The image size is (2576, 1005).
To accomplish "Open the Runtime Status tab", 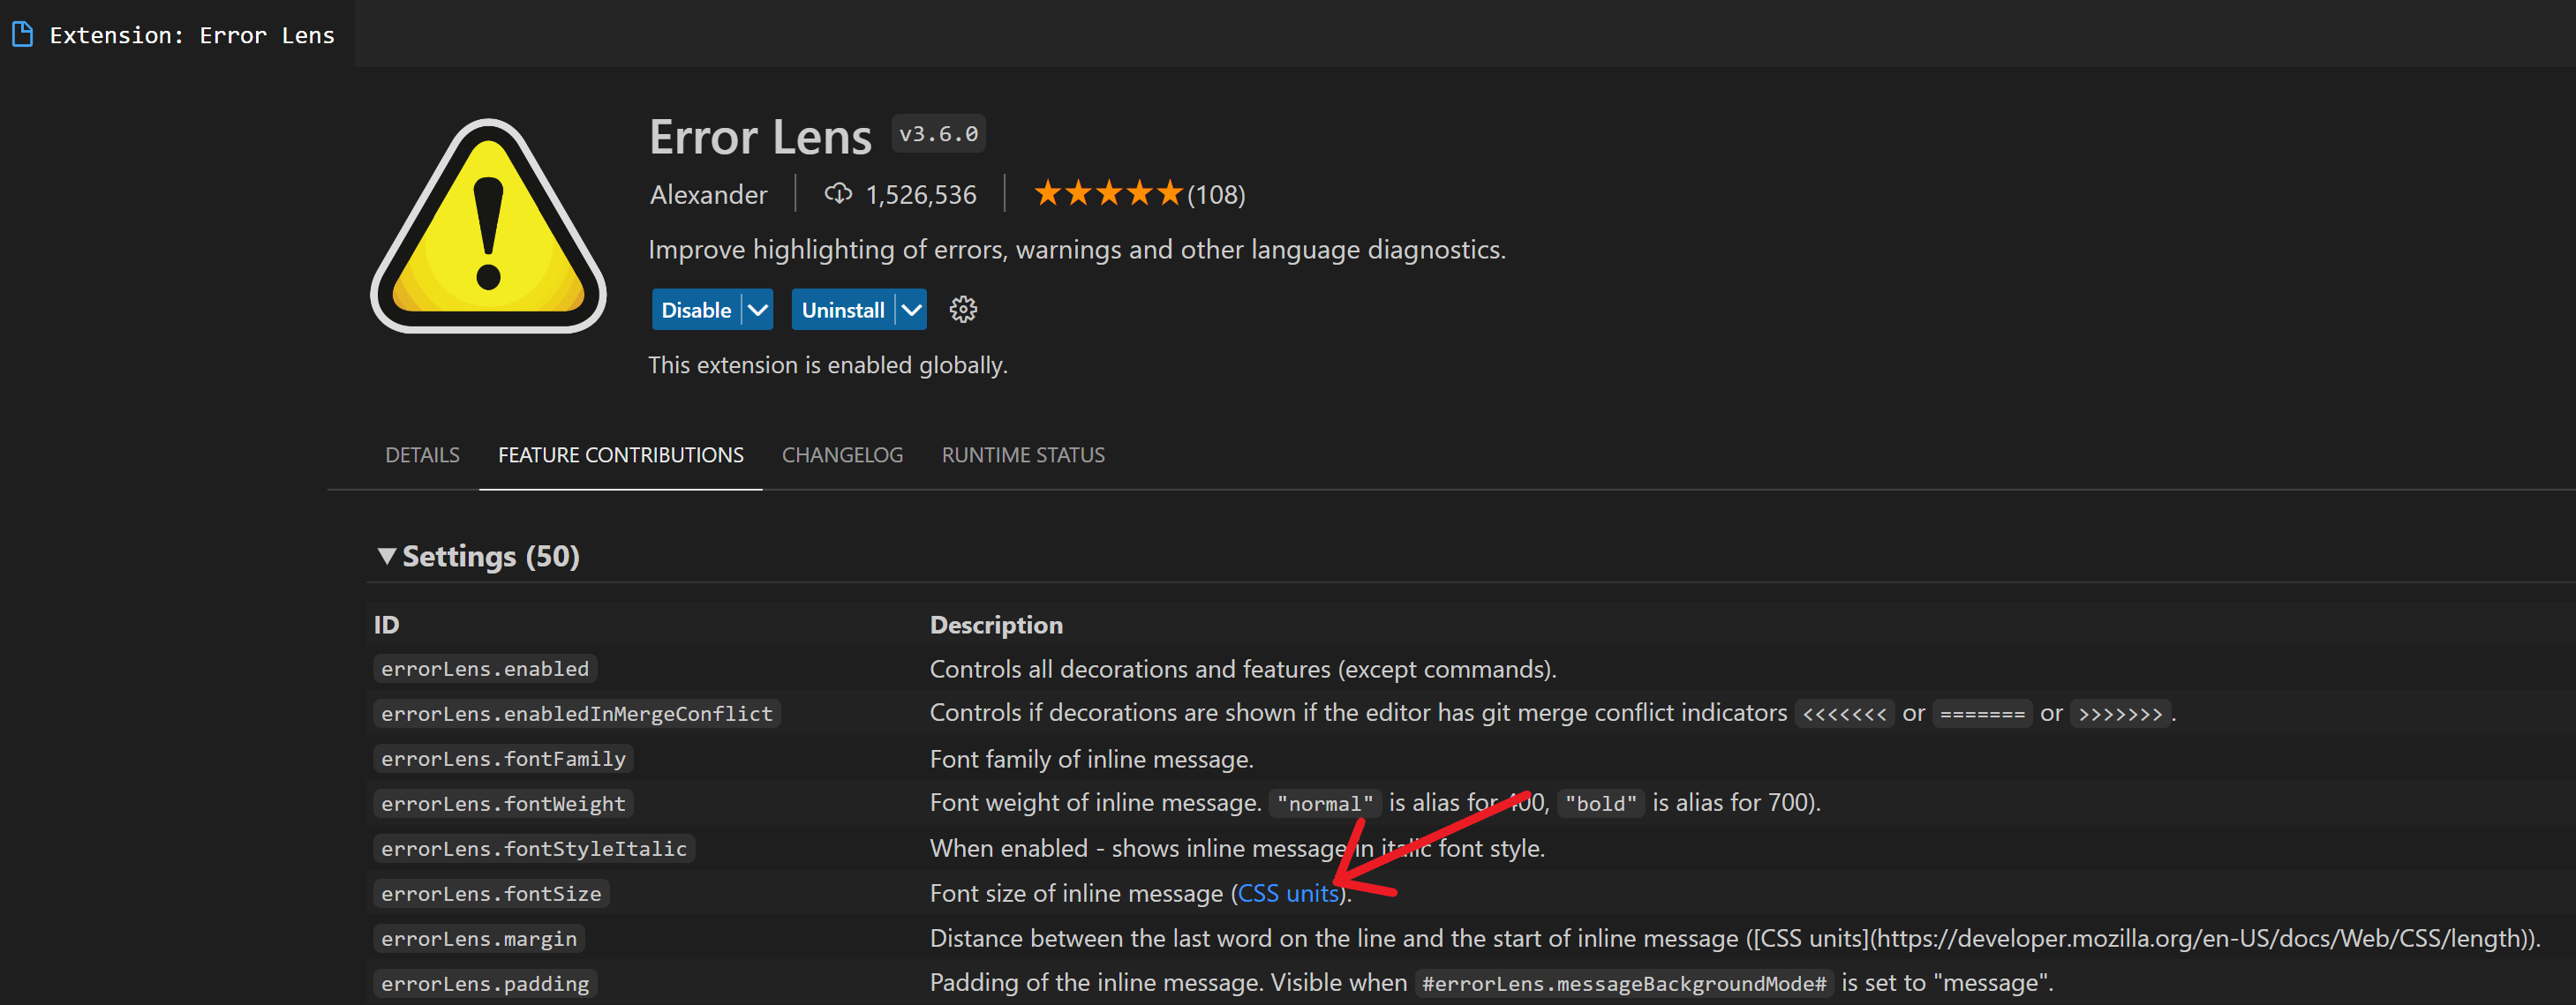I will coord(1022,455).
